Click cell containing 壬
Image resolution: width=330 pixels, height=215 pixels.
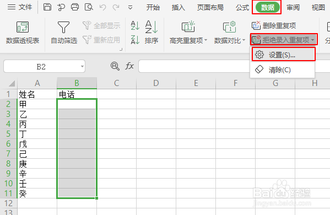(x=37, y=184)
